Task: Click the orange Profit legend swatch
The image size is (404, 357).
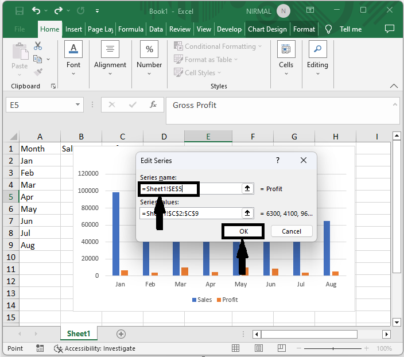Action: click(x=219, y=300)
